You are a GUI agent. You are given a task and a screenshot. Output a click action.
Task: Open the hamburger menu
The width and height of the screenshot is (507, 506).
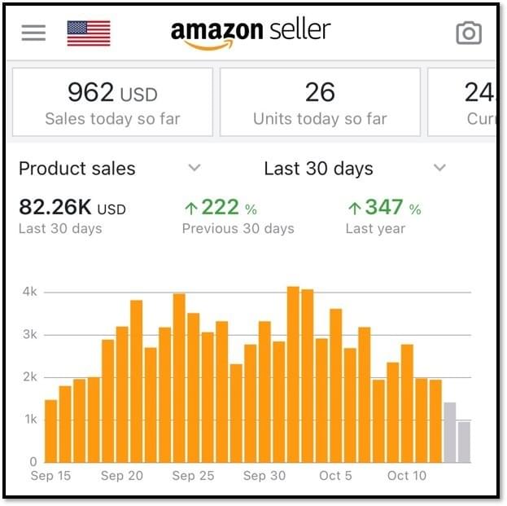pyautogui.click(x=33, y=33)
